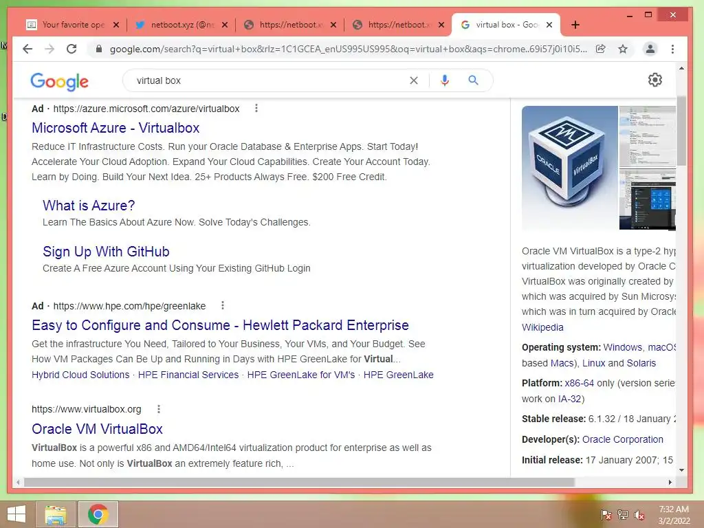
Task: Click the upper VirtualBox screenshot thumbnail
Action: click(x=647, y=136)
